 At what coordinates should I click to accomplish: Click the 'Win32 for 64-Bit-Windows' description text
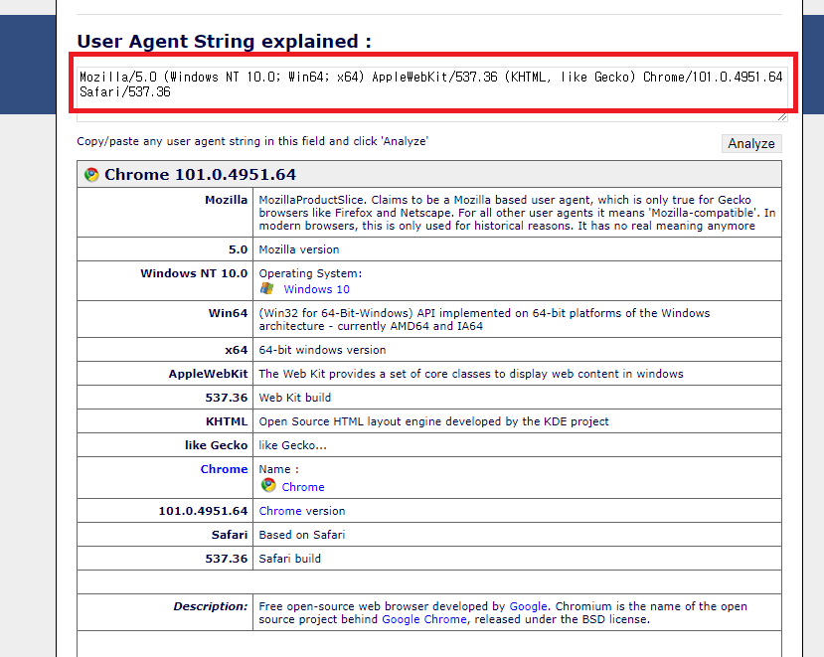pos(484,320)
